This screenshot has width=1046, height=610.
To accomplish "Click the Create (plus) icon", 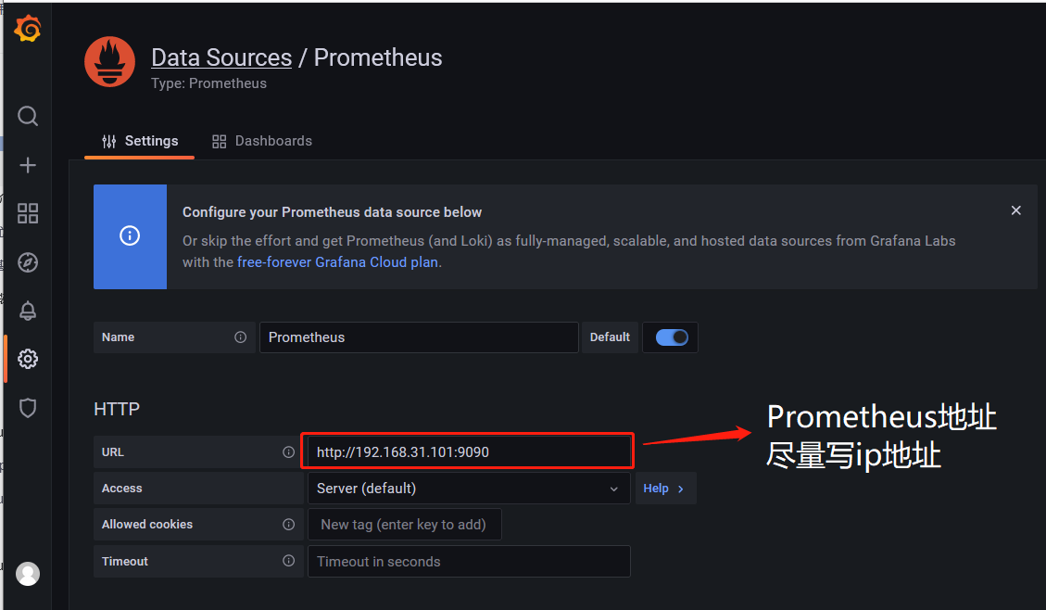I will 27,165.
